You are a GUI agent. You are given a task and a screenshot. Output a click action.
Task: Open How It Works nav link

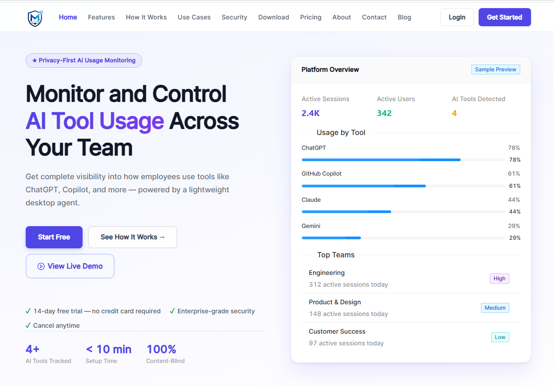(146, 17)
